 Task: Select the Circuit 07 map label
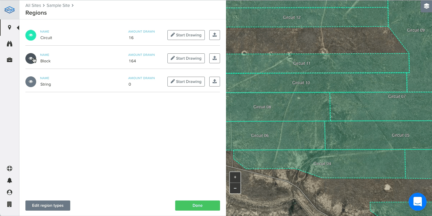pyautogui.click(x=397, y=96)
